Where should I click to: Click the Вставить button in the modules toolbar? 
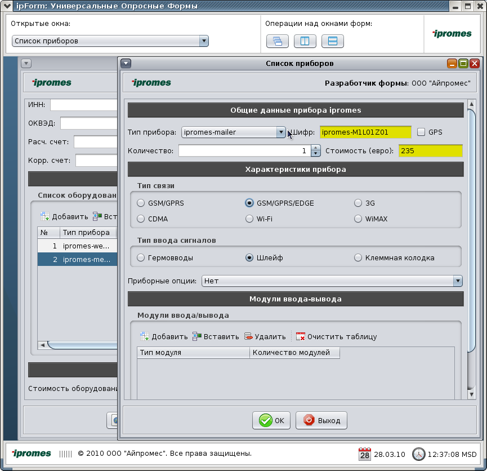tap(216, 336)
